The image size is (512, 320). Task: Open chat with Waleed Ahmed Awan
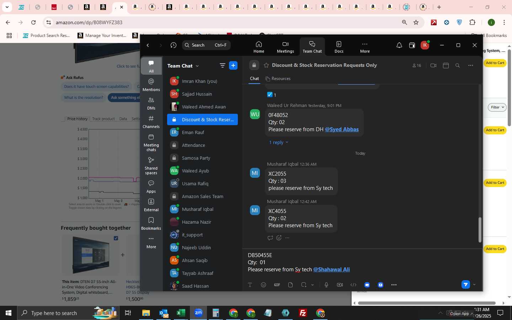[202, 107]
